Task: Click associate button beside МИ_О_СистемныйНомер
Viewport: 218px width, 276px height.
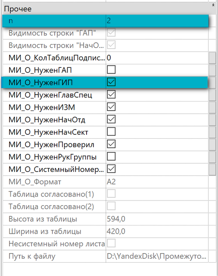Action: (x=212, y=169)
